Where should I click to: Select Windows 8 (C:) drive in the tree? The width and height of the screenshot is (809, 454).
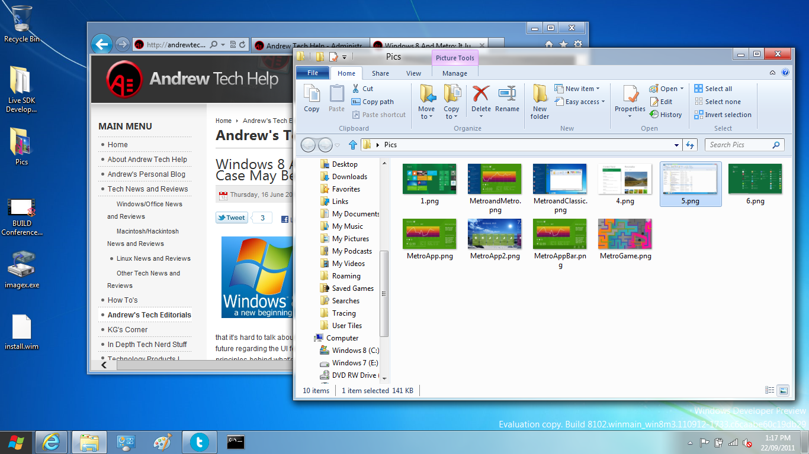[355, 351]
